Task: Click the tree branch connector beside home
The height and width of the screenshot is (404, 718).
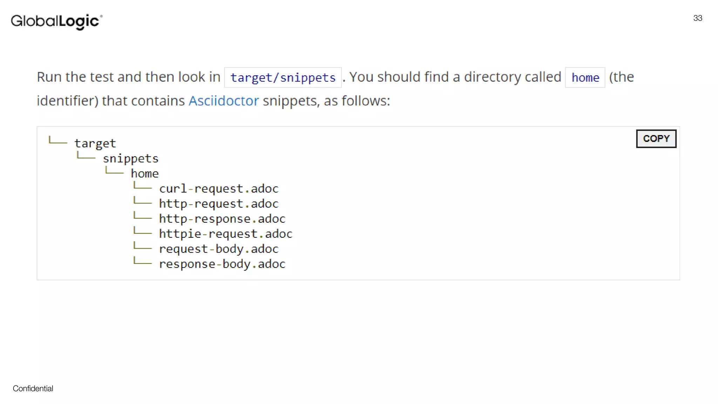Action: (114, 171)
